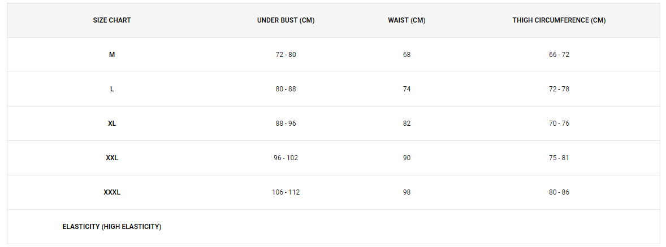
Task: Select the 106 - 112 under bust cell
Action: (286, 192)
